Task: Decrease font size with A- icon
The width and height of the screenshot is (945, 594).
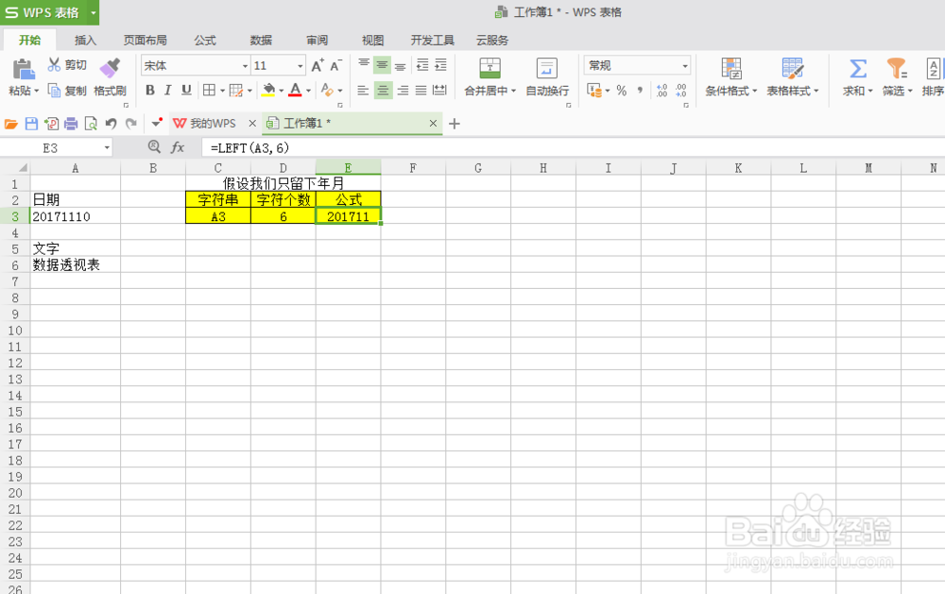Action: (336, 65)
